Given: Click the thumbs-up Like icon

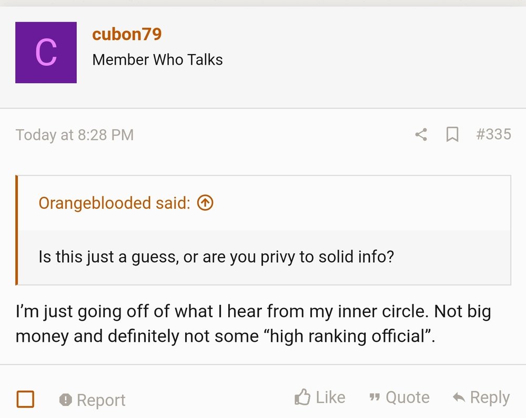Looking at the screenshot, I should (x=304, y=397).
